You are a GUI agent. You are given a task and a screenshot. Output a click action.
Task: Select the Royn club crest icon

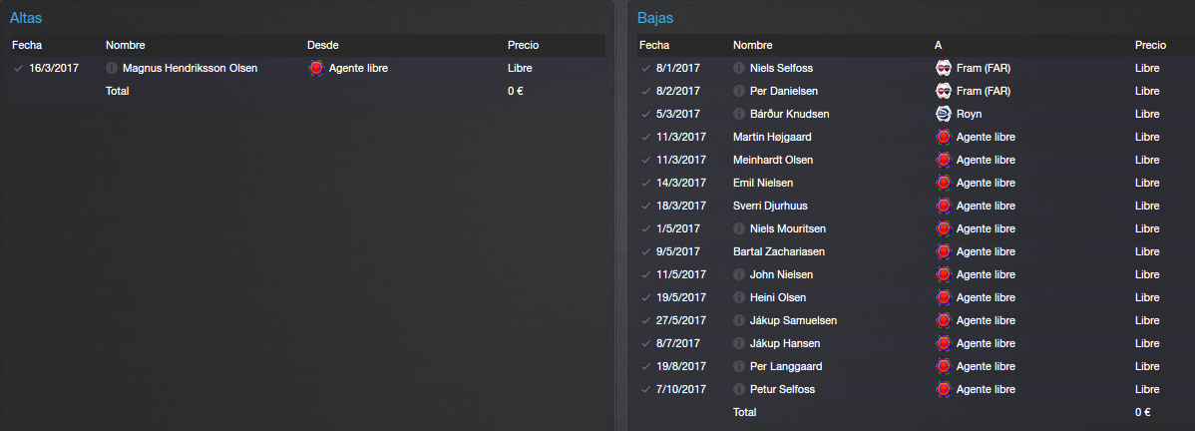click(943, 114)
